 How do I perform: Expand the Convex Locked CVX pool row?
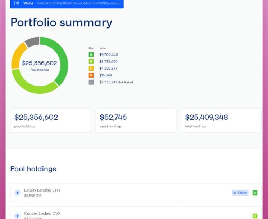tap(17, 216)
